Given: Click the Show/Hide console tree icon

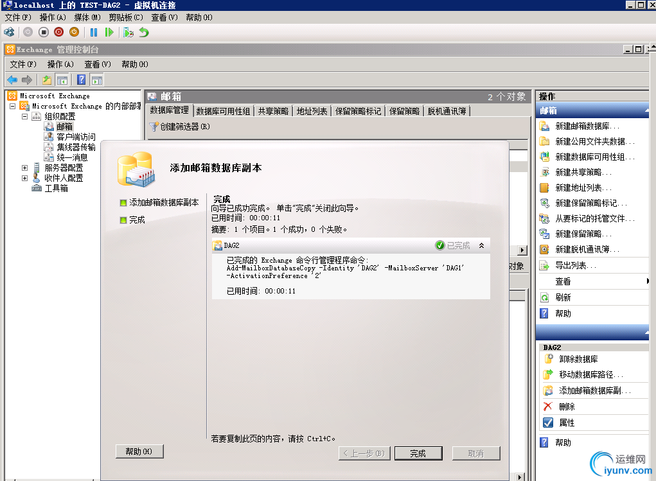Looking at the screenshot, I should pyautogui.click(x=62, y=80).
